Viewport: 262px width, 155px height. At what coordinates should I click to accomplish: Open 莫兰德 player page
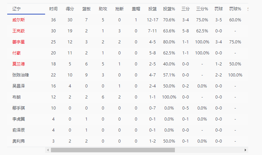tap(19, 64)
